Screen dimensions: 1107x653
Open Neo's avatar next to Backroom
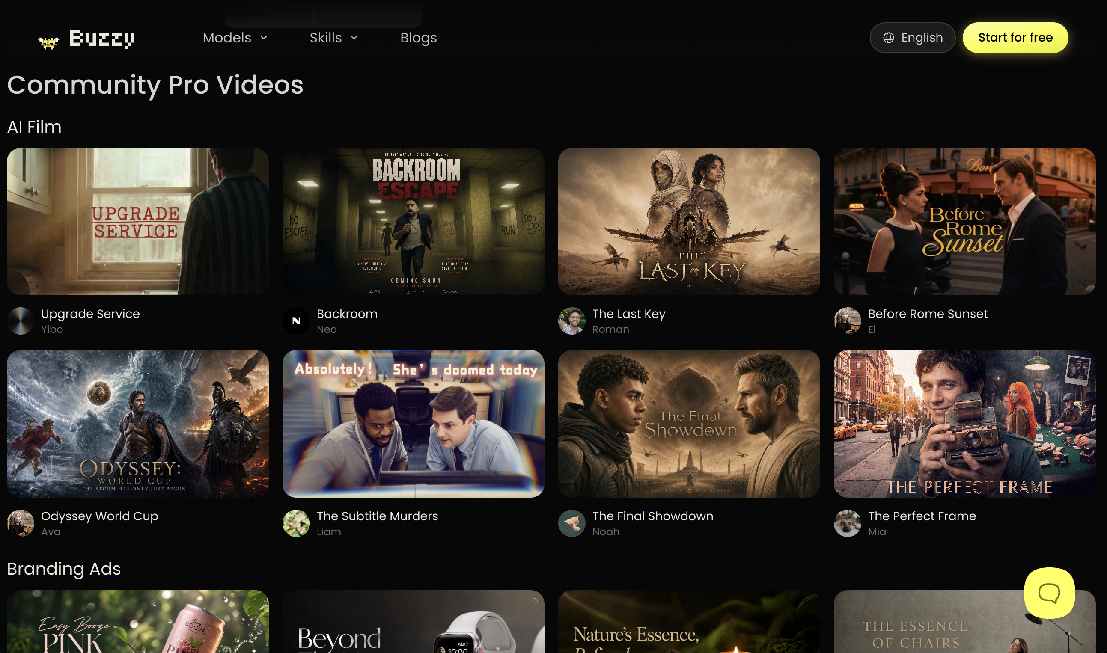296,321
